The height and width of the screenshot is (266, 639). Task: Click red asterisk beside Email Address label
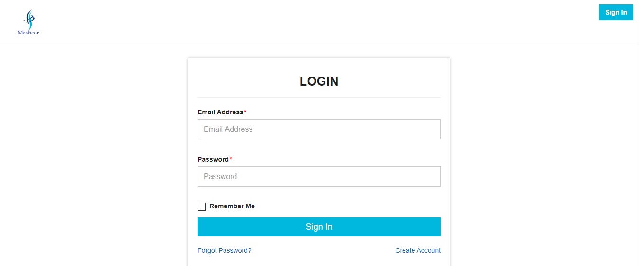245,112
